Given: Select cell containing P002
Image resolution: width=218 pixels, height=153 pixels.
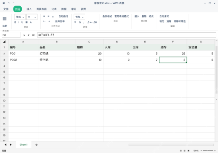Looking at the screenshot, I should [x=23, y=60].
